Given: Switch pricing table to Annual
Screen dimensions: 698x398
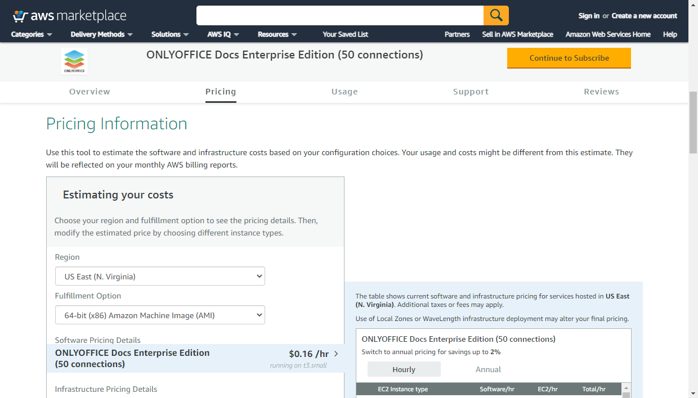Looking at the screenshot, I should [x=488, y=369].
